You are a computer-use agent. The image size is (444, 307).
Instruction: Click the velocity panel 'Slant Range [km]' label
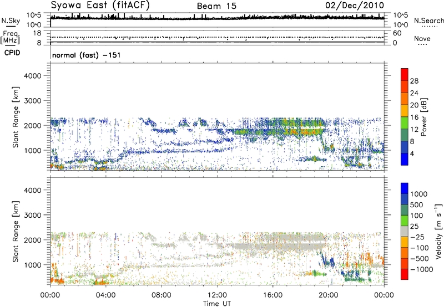point(16,232)
